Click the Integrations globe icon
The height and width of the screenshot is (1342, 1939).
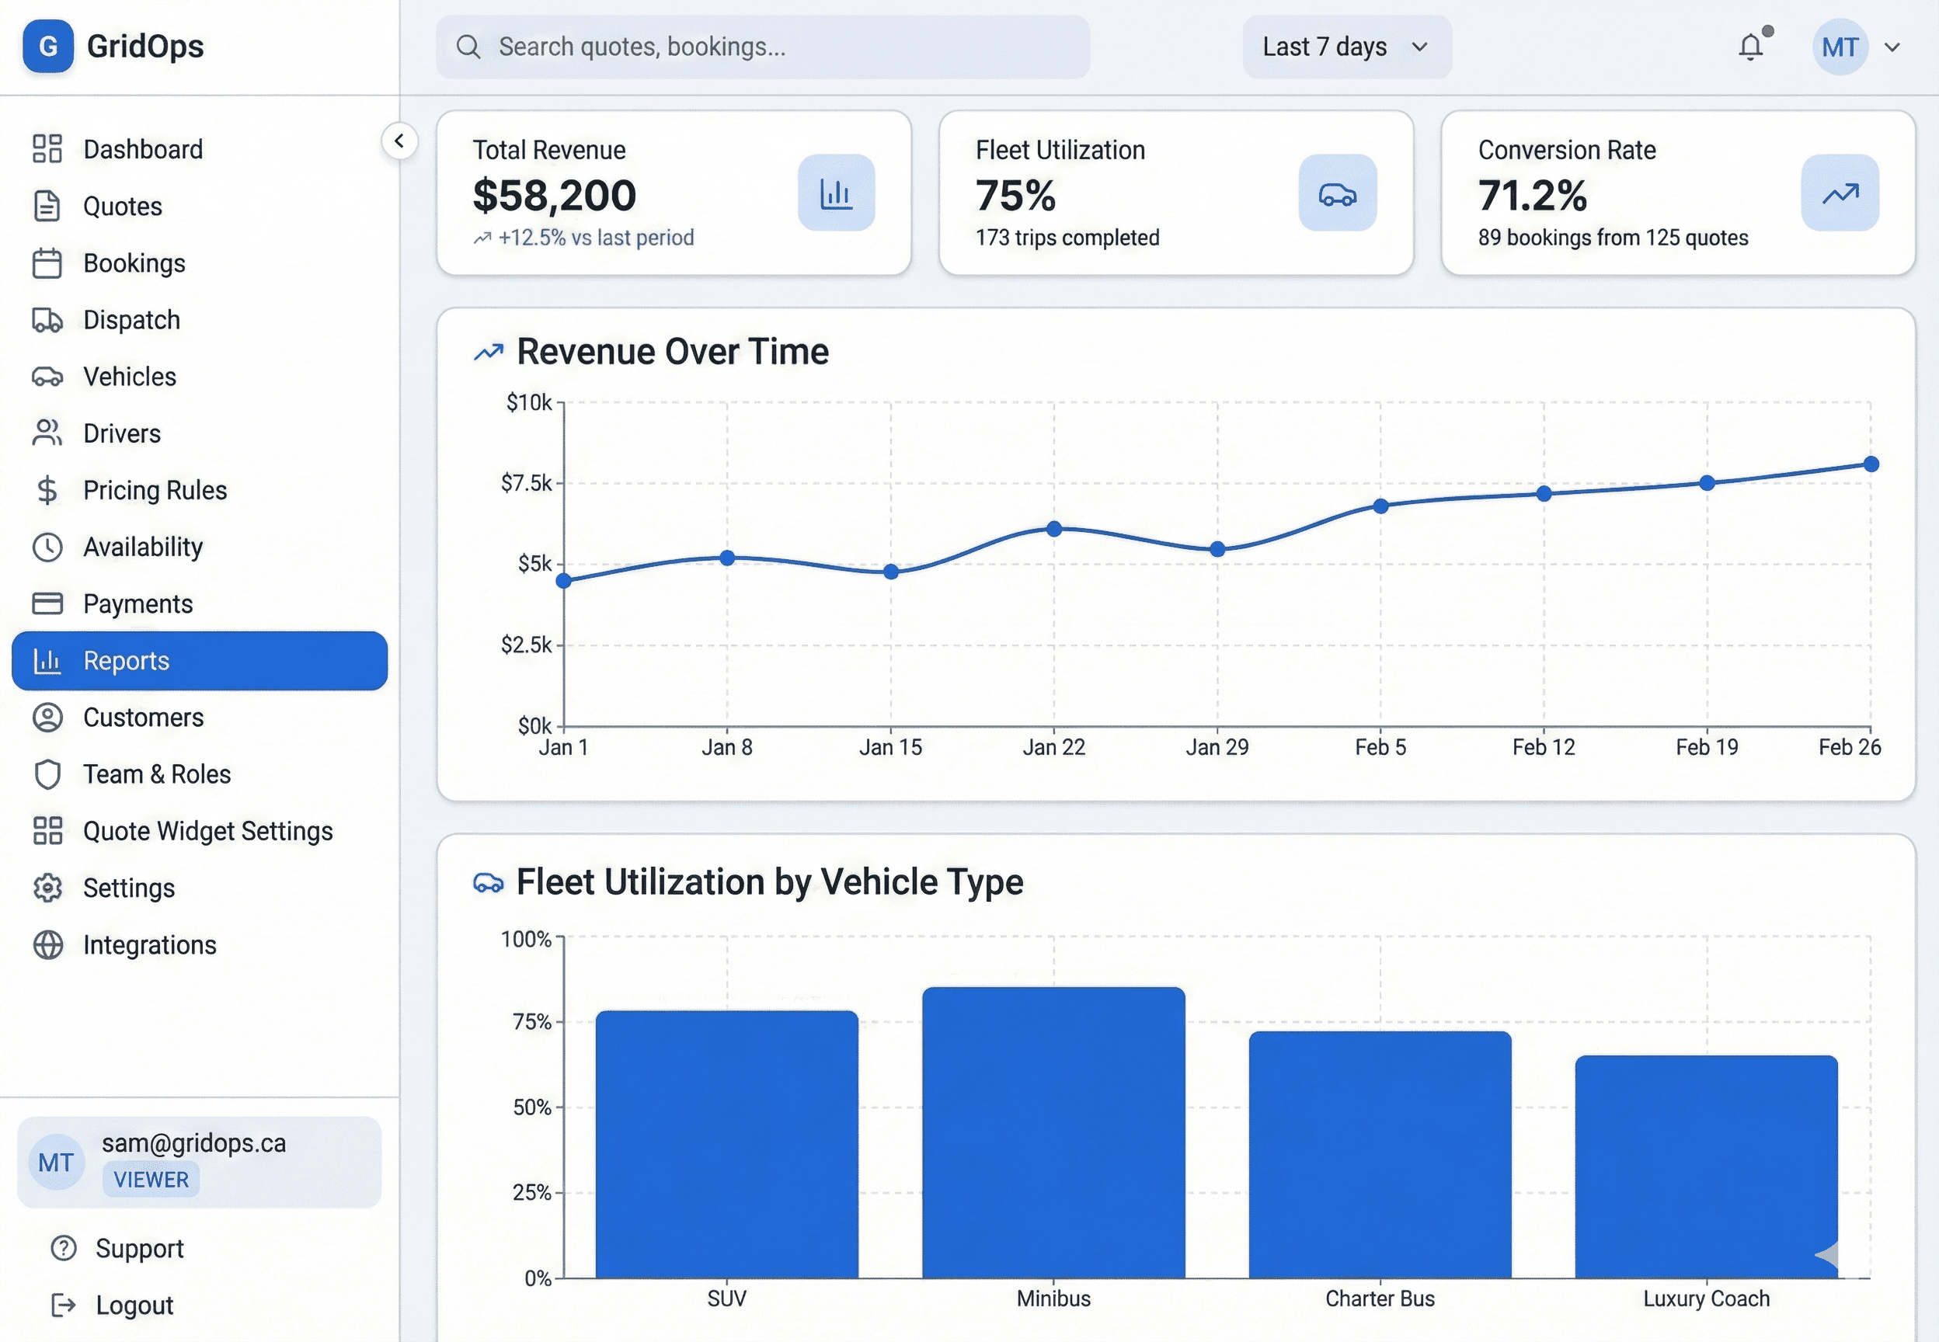[47, 945]
